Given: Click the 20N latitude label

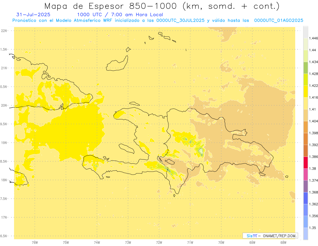Looking at the screenshot, I should (x=5, y=105).
